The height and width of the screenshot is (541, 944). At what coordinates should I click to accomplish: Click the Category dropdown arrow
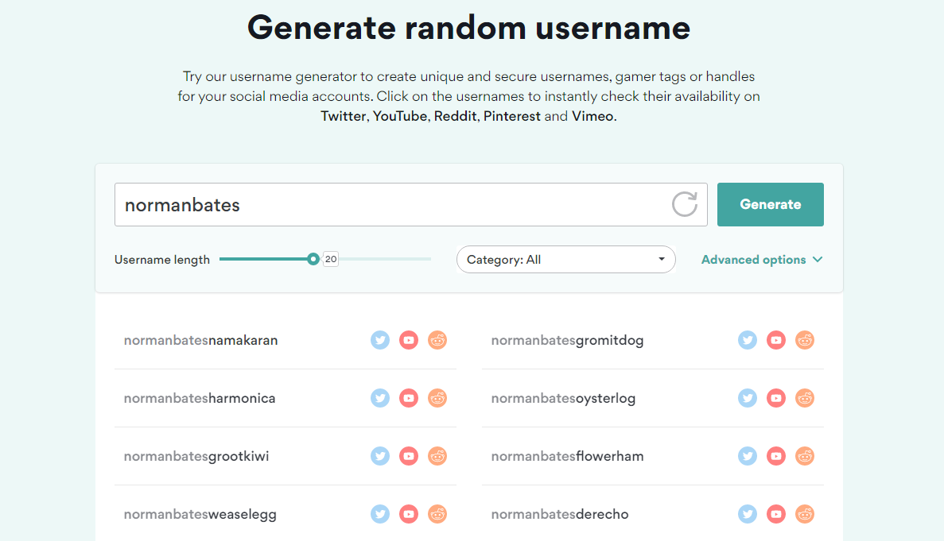point(661,259)
